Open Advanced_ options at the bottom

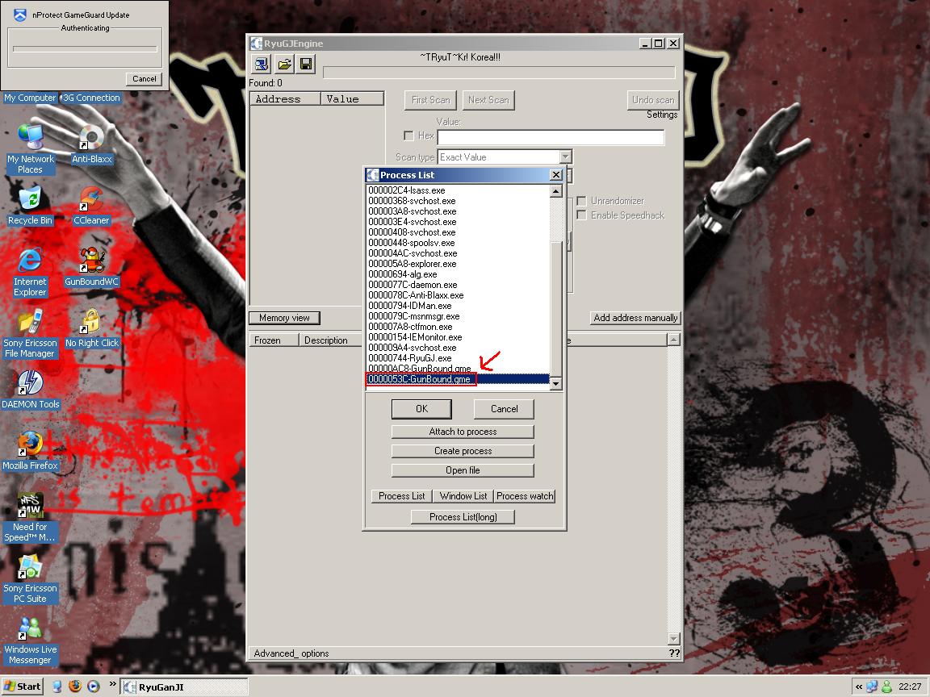291,653
